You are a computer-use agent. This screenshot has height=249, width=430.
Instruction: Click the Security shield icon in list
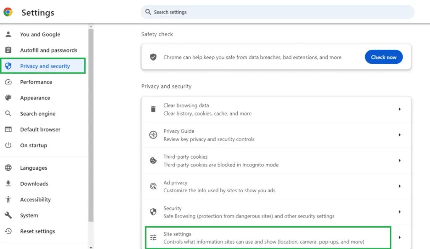click(153, 212)
